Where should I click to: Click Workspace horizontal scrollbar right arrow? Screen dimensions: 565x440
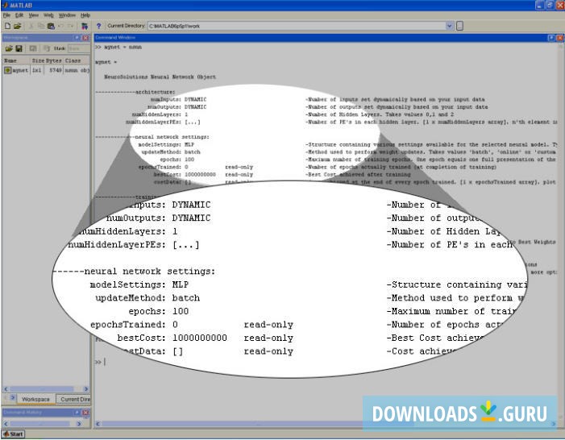(x=86, y=389)
